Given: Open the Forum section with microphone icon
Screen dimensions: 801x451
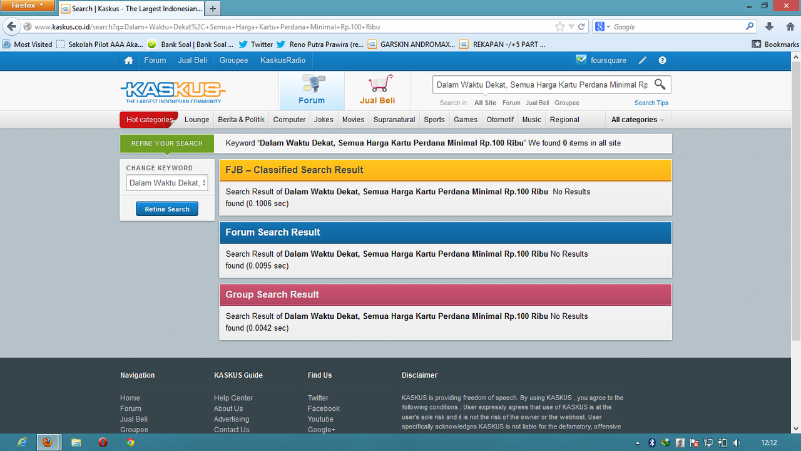Looking at the screenshot, I should click(x=312, y=90).
